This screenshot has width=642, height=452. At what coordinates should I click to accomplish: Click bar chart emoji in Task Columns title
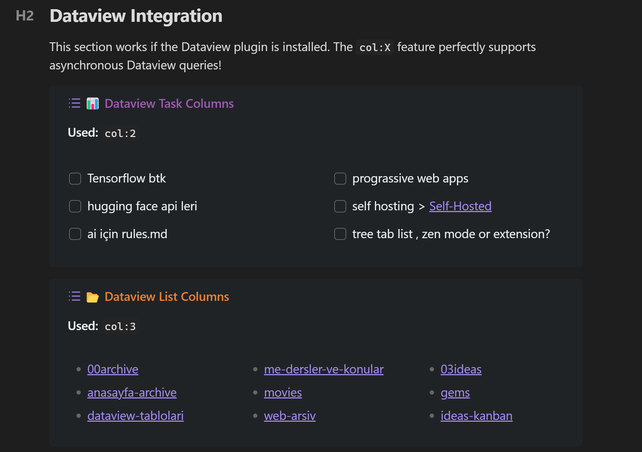pos(93,104)
